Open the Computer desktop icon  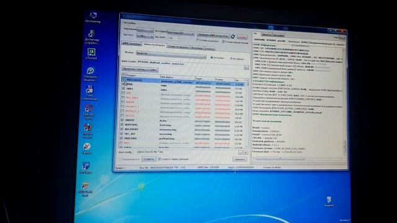[93, 17]
